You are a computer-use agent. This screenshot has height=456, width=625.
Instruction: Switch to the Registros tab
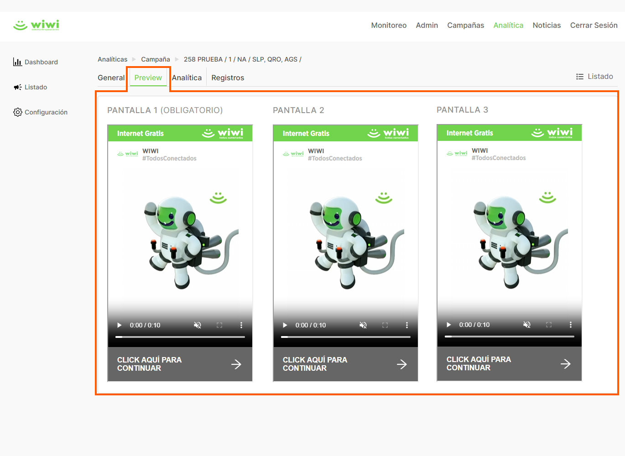228,78
